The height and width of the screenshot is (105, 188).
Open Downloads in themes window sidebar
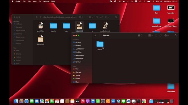(x=79, y=59)
